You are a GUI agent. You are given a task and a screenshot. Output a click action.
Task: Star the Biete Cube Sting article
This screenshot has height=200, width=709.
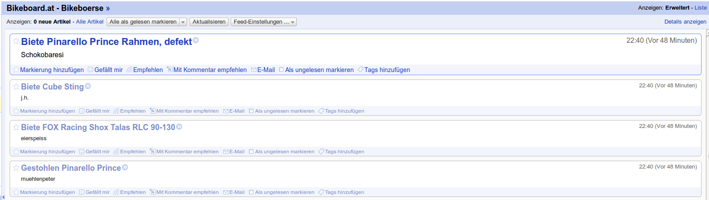click(x=16, y=86)
